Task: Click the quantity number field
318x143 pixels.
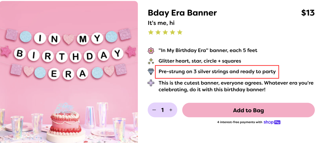Action: tap(162, 110)
